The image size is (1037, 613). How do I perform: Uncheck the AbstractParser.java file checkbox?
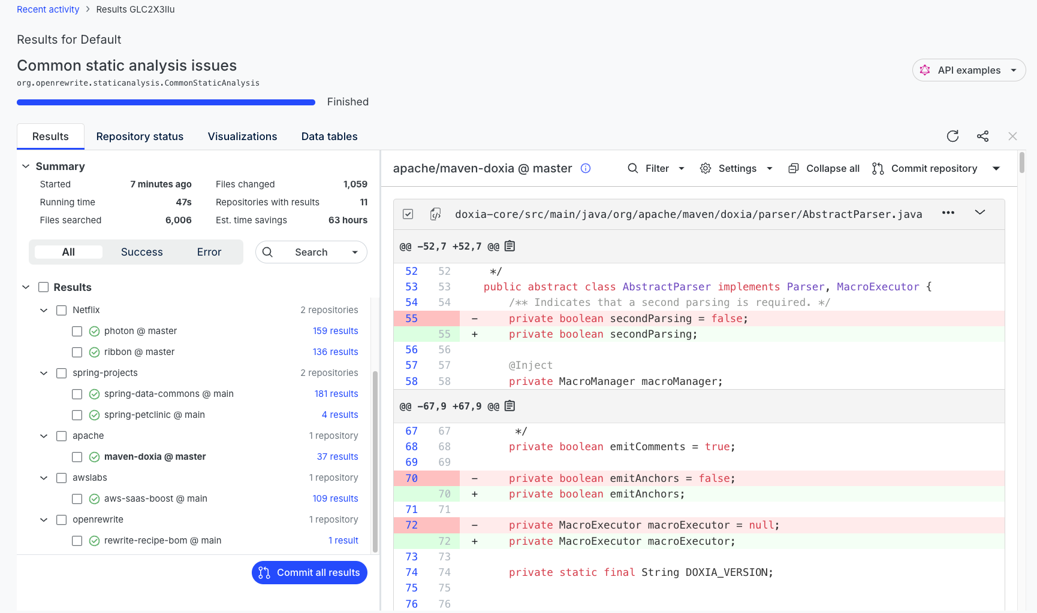(408, 214)
